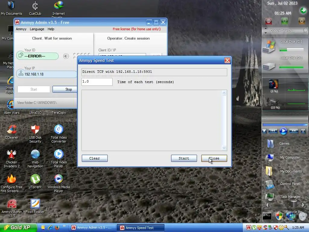Open Ammyy Admin v3.5 desktop icon
The height and width of the screenshot is (232, 309).
click(x=12, y=208)
